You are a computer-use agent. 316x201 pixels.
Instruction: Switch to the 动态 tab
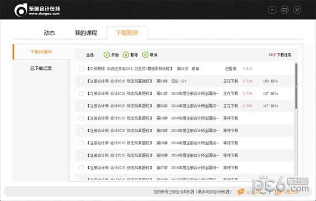pos(50,33)
